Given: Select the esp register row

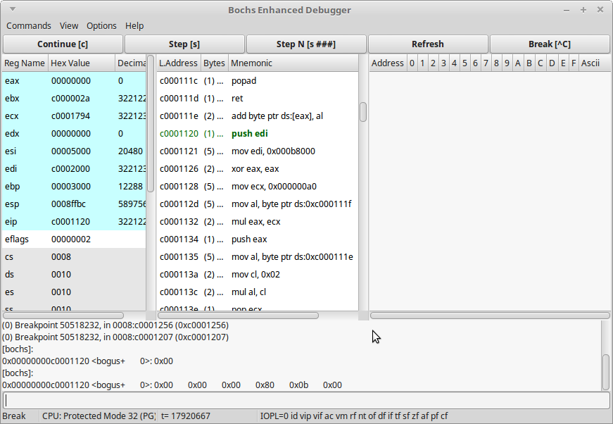Looking at the screenshot, I should click(x=74, y=204).
